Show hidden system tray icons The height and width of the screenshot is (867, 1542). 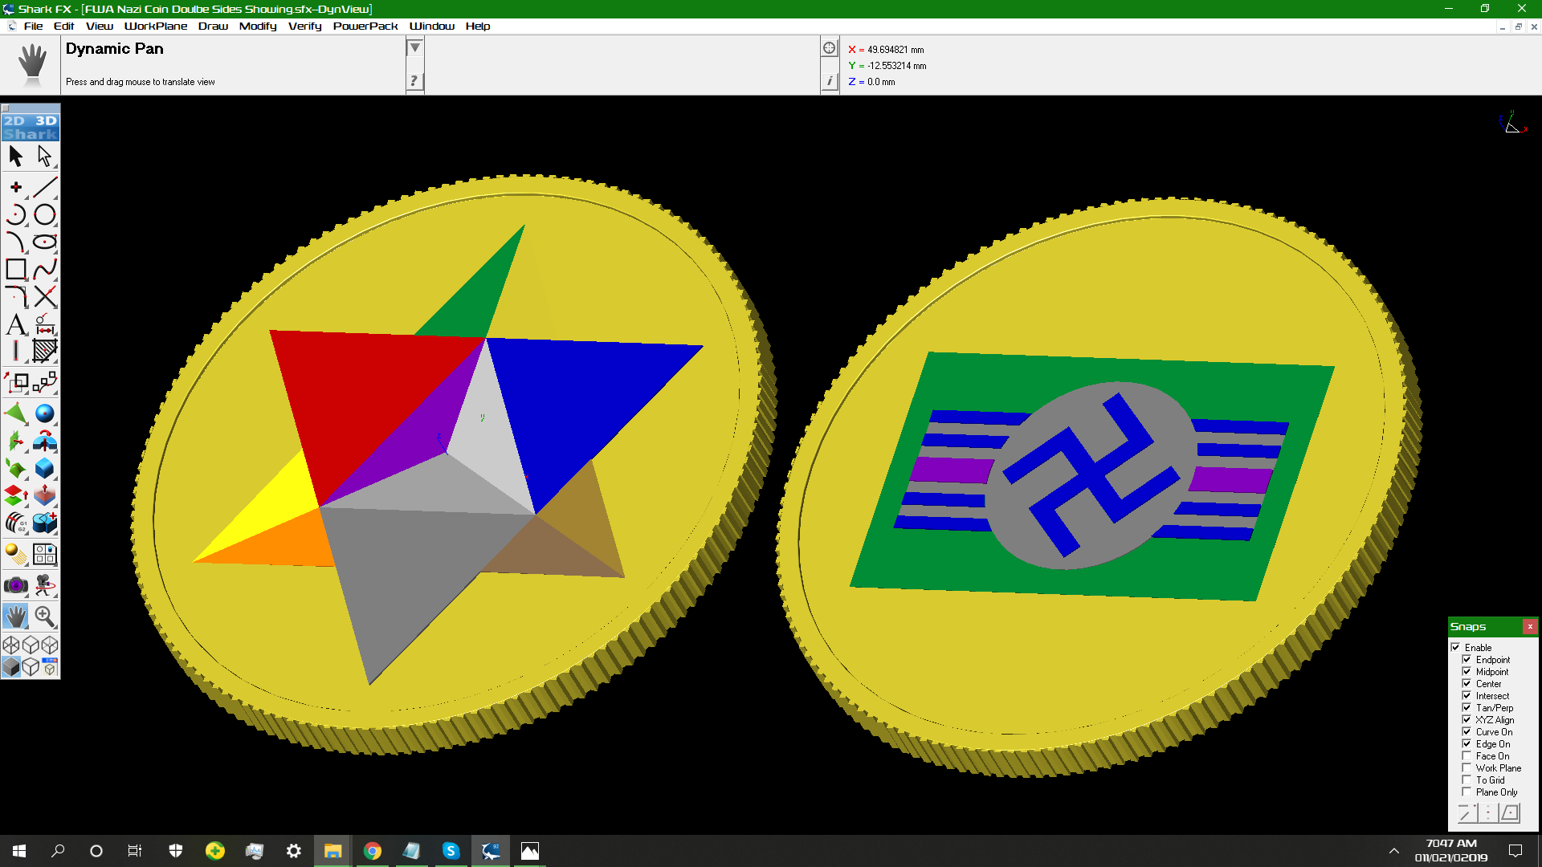(1394, 851)
